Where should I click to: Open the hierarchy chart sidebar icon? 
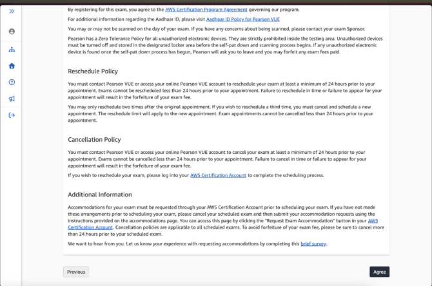tap(12, 50)
